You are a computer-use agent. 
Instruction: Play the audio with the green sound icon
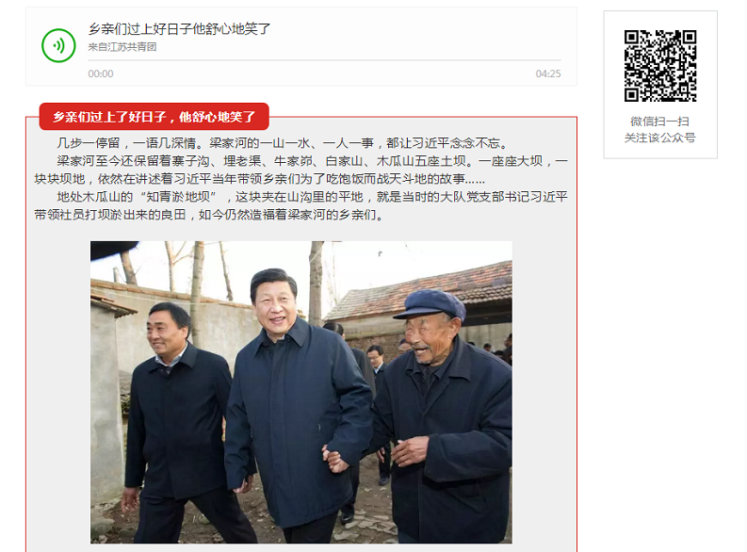58,46
